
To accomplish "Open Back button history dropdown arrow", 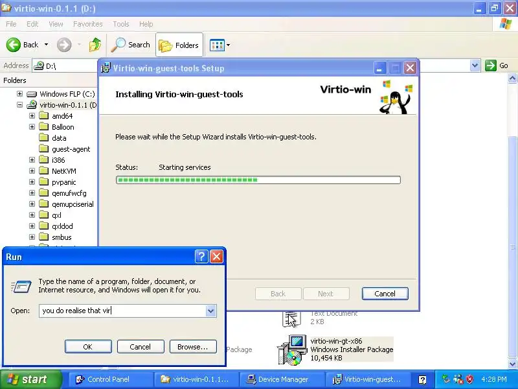I will (x=46, y=44).
